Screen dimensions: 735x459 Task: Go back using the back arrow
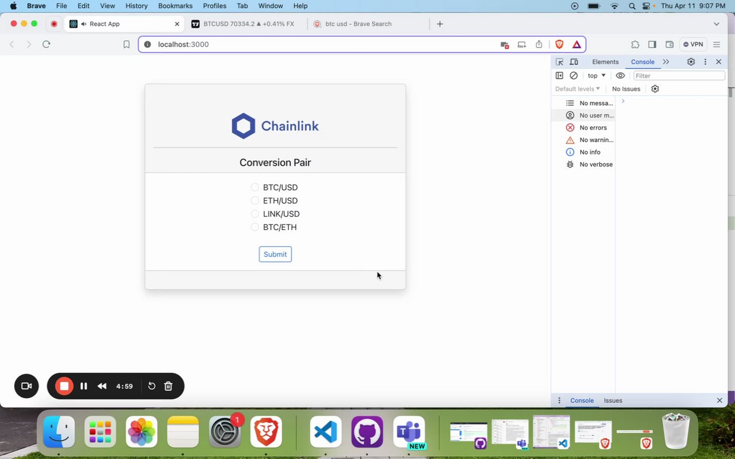pyautogui.click(x=12, y=44)
